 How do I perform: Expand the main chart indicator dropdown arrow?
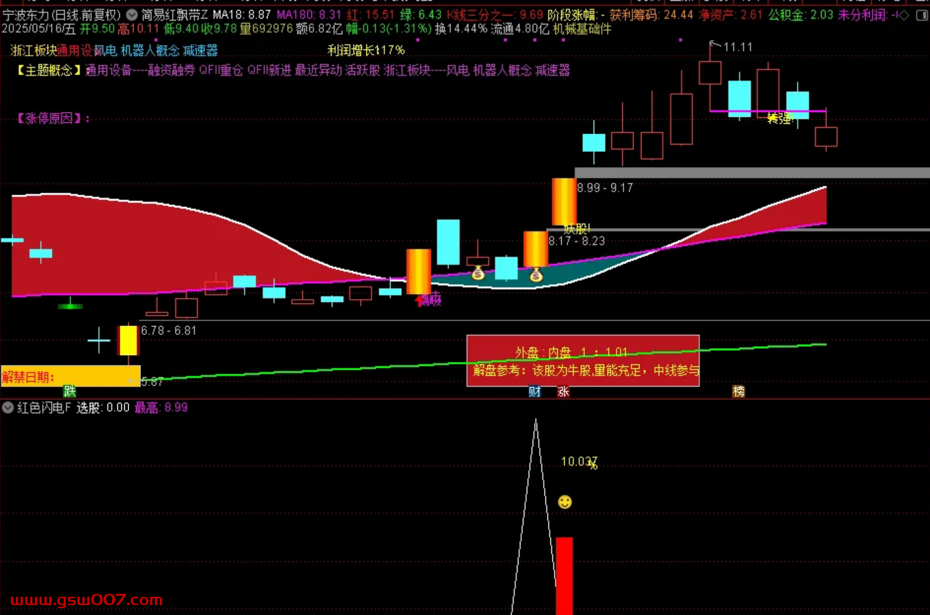[x=132, y=15]
